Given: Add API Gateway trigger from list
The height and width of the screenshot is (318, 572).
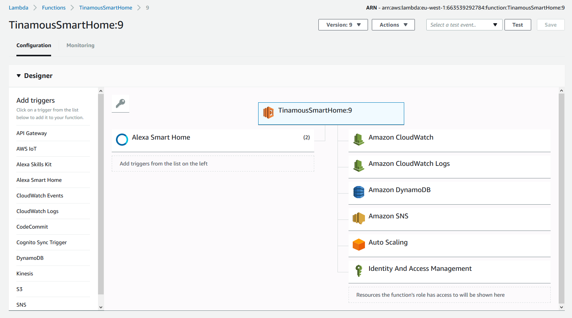Looking at the screenshot, I should click(x=32, y=133).
